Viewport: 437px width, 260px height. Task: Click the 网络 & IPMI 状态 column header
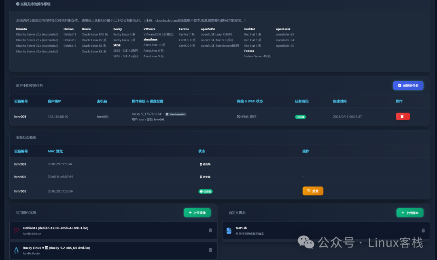pos(250,101)
